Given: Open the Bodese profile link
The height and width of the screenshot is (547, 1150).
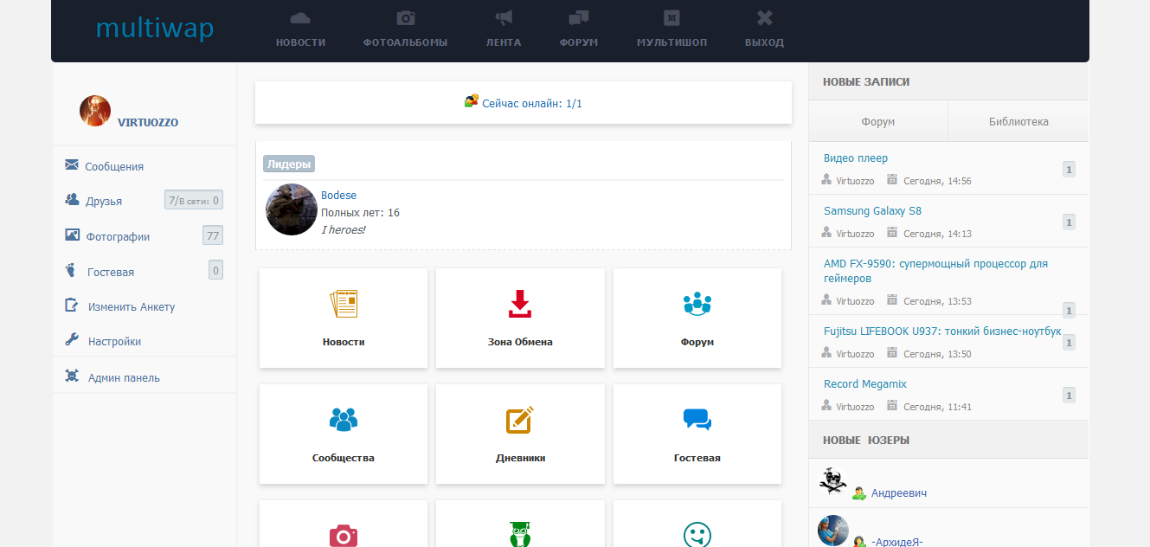Looking at the screenshot, I should 338,196.
